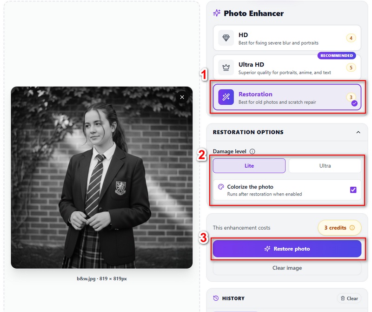Screen dimensions: 372x312
Task: Click the 3 credits cost pill
Action: (339, 228)
